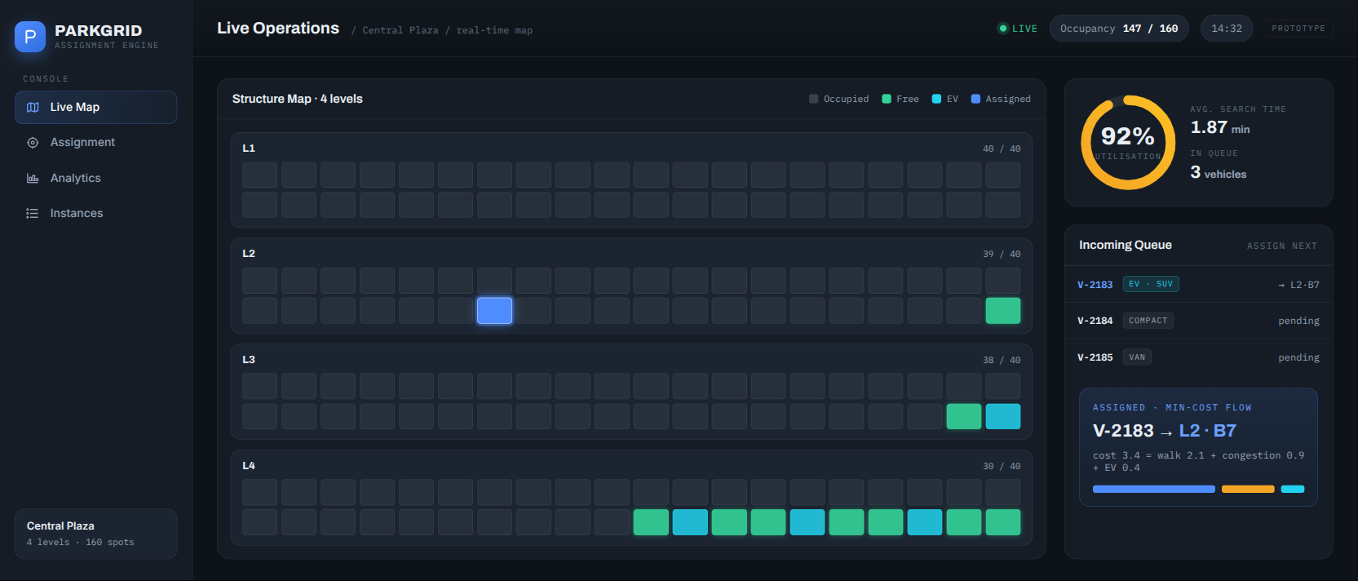Image resolution: width=1358 pixels, height=581 pixels.
Task: Select the blue assigned spot on L2
Action: tap(494, 311)
